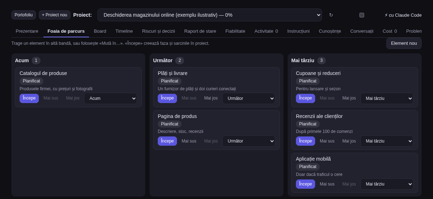
Task: Click the Planificat badge on Aplicație mobilă
Action: (308, 167)
